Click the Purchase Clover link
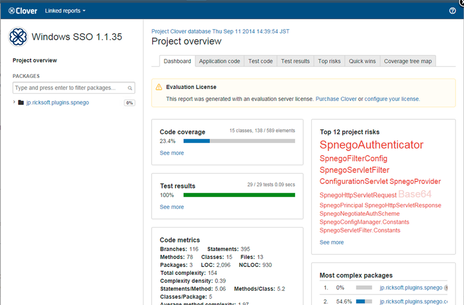 pos(336,99)
